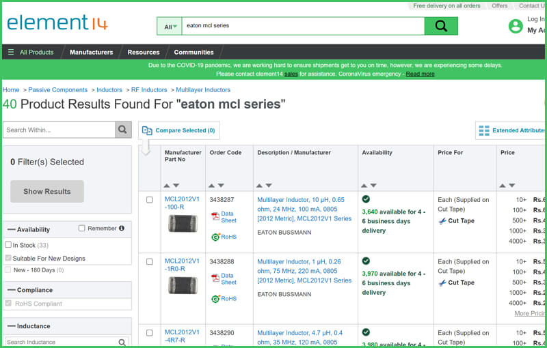The width and height of the screenshot is (547, 348).
Task: Click the Extended Attributes grid icon
Action: (x=484, y=130)
